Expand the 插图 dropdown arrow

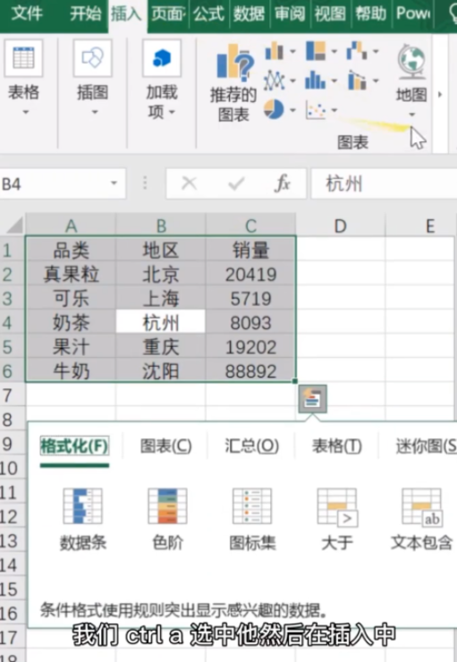pyautogui.click(x=95, y=113)
